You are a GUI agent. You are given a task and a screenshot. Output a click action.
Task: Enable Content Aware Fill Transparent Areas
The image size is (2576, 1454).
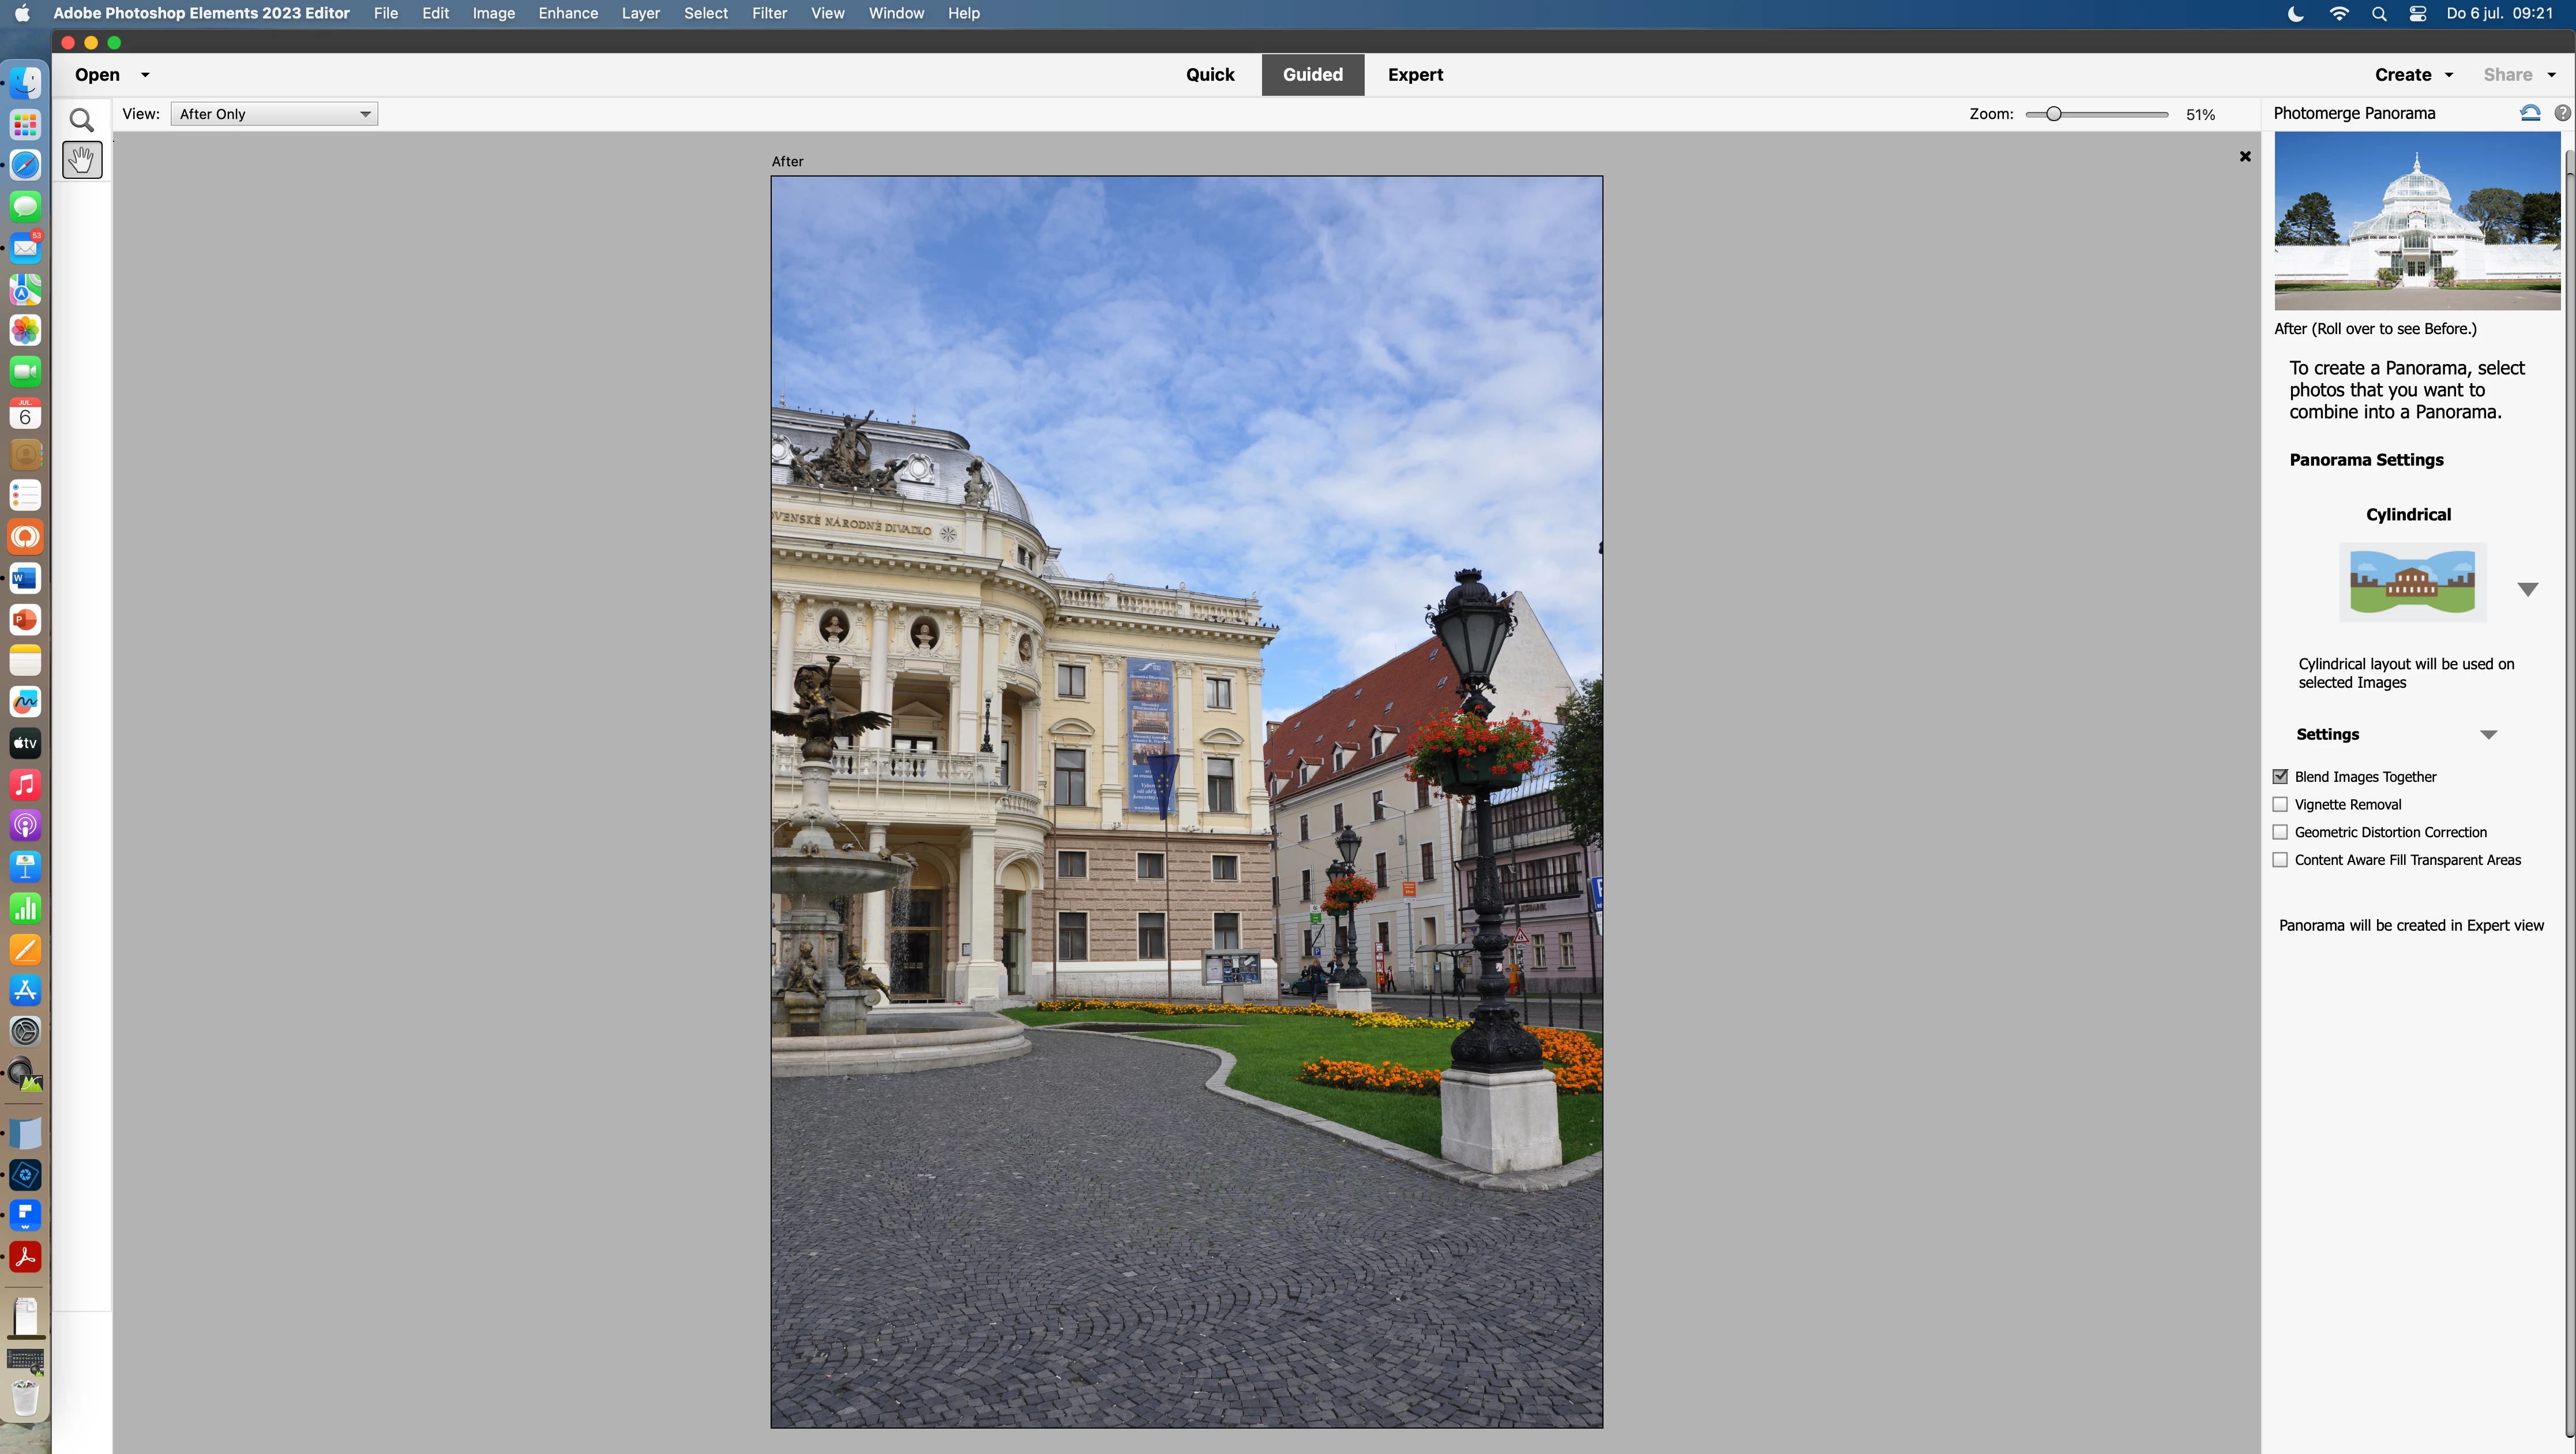coord(2280,860)
